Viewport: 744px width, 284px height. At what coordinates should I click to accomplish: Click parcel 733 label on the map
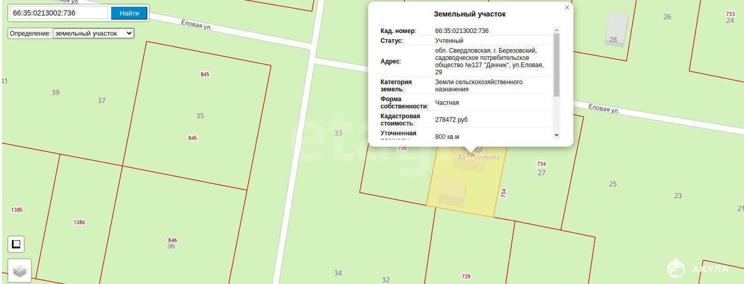730,14
